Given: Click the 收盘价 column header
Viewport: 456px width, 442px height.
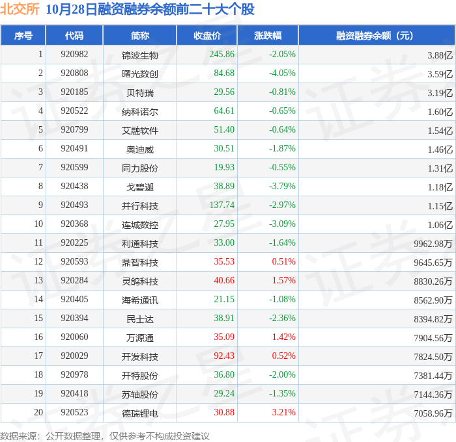Looking at the screenshot, I should tap(207, 36).
